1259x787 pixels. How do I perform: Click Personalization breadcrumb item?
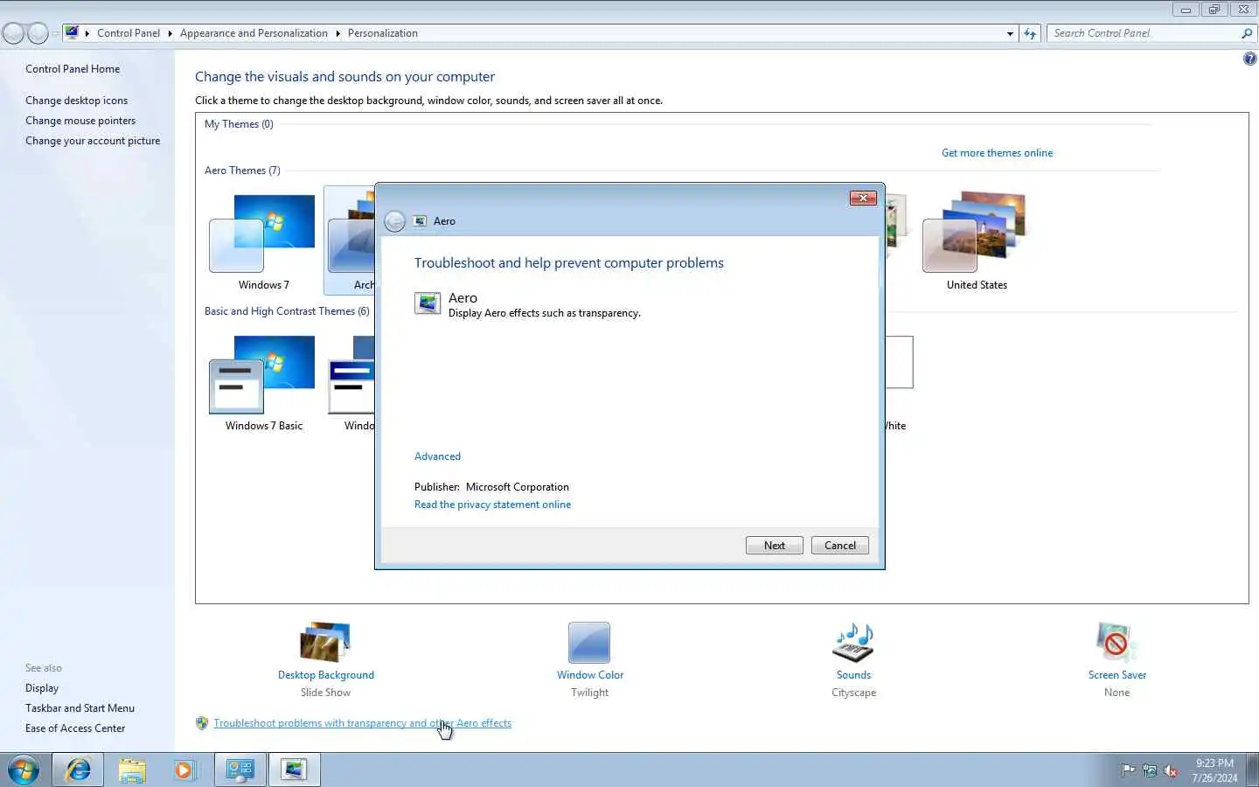click(382, 33)
